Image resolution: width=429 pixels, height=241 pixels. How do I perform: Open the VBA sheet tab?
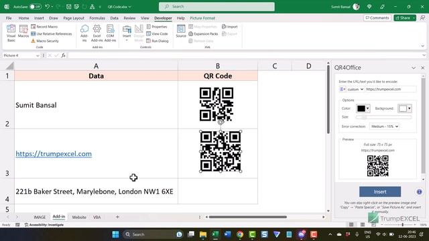point(97,217)
